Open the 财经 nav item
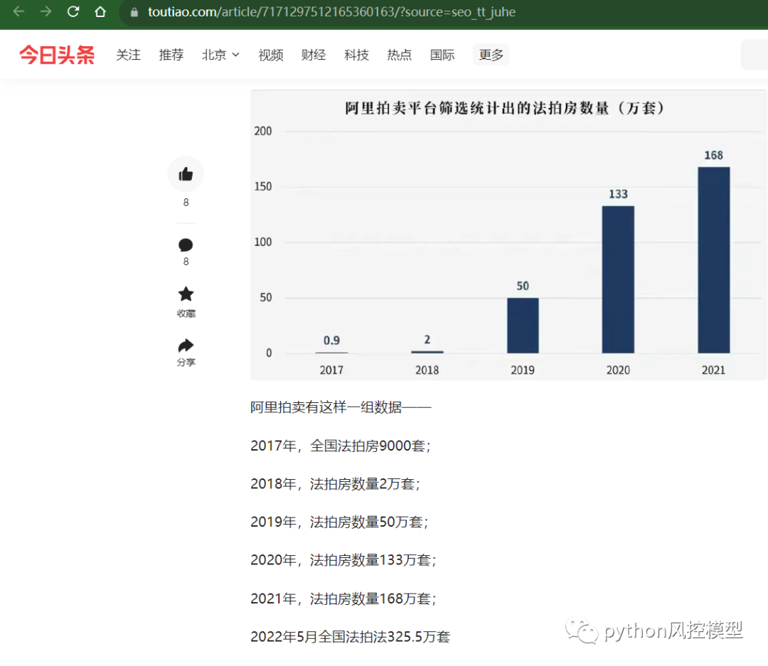The image size is (768, 666). point(314,55)
